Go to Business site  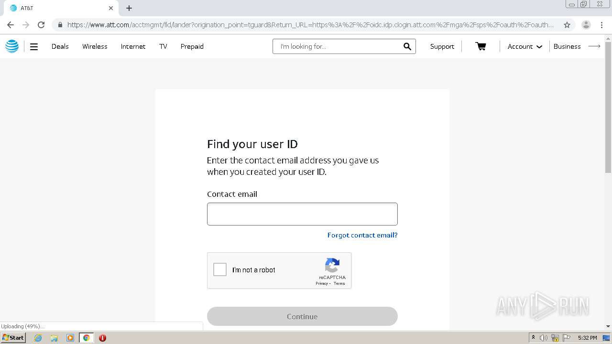pyautogui.click(x=567, y=46)
